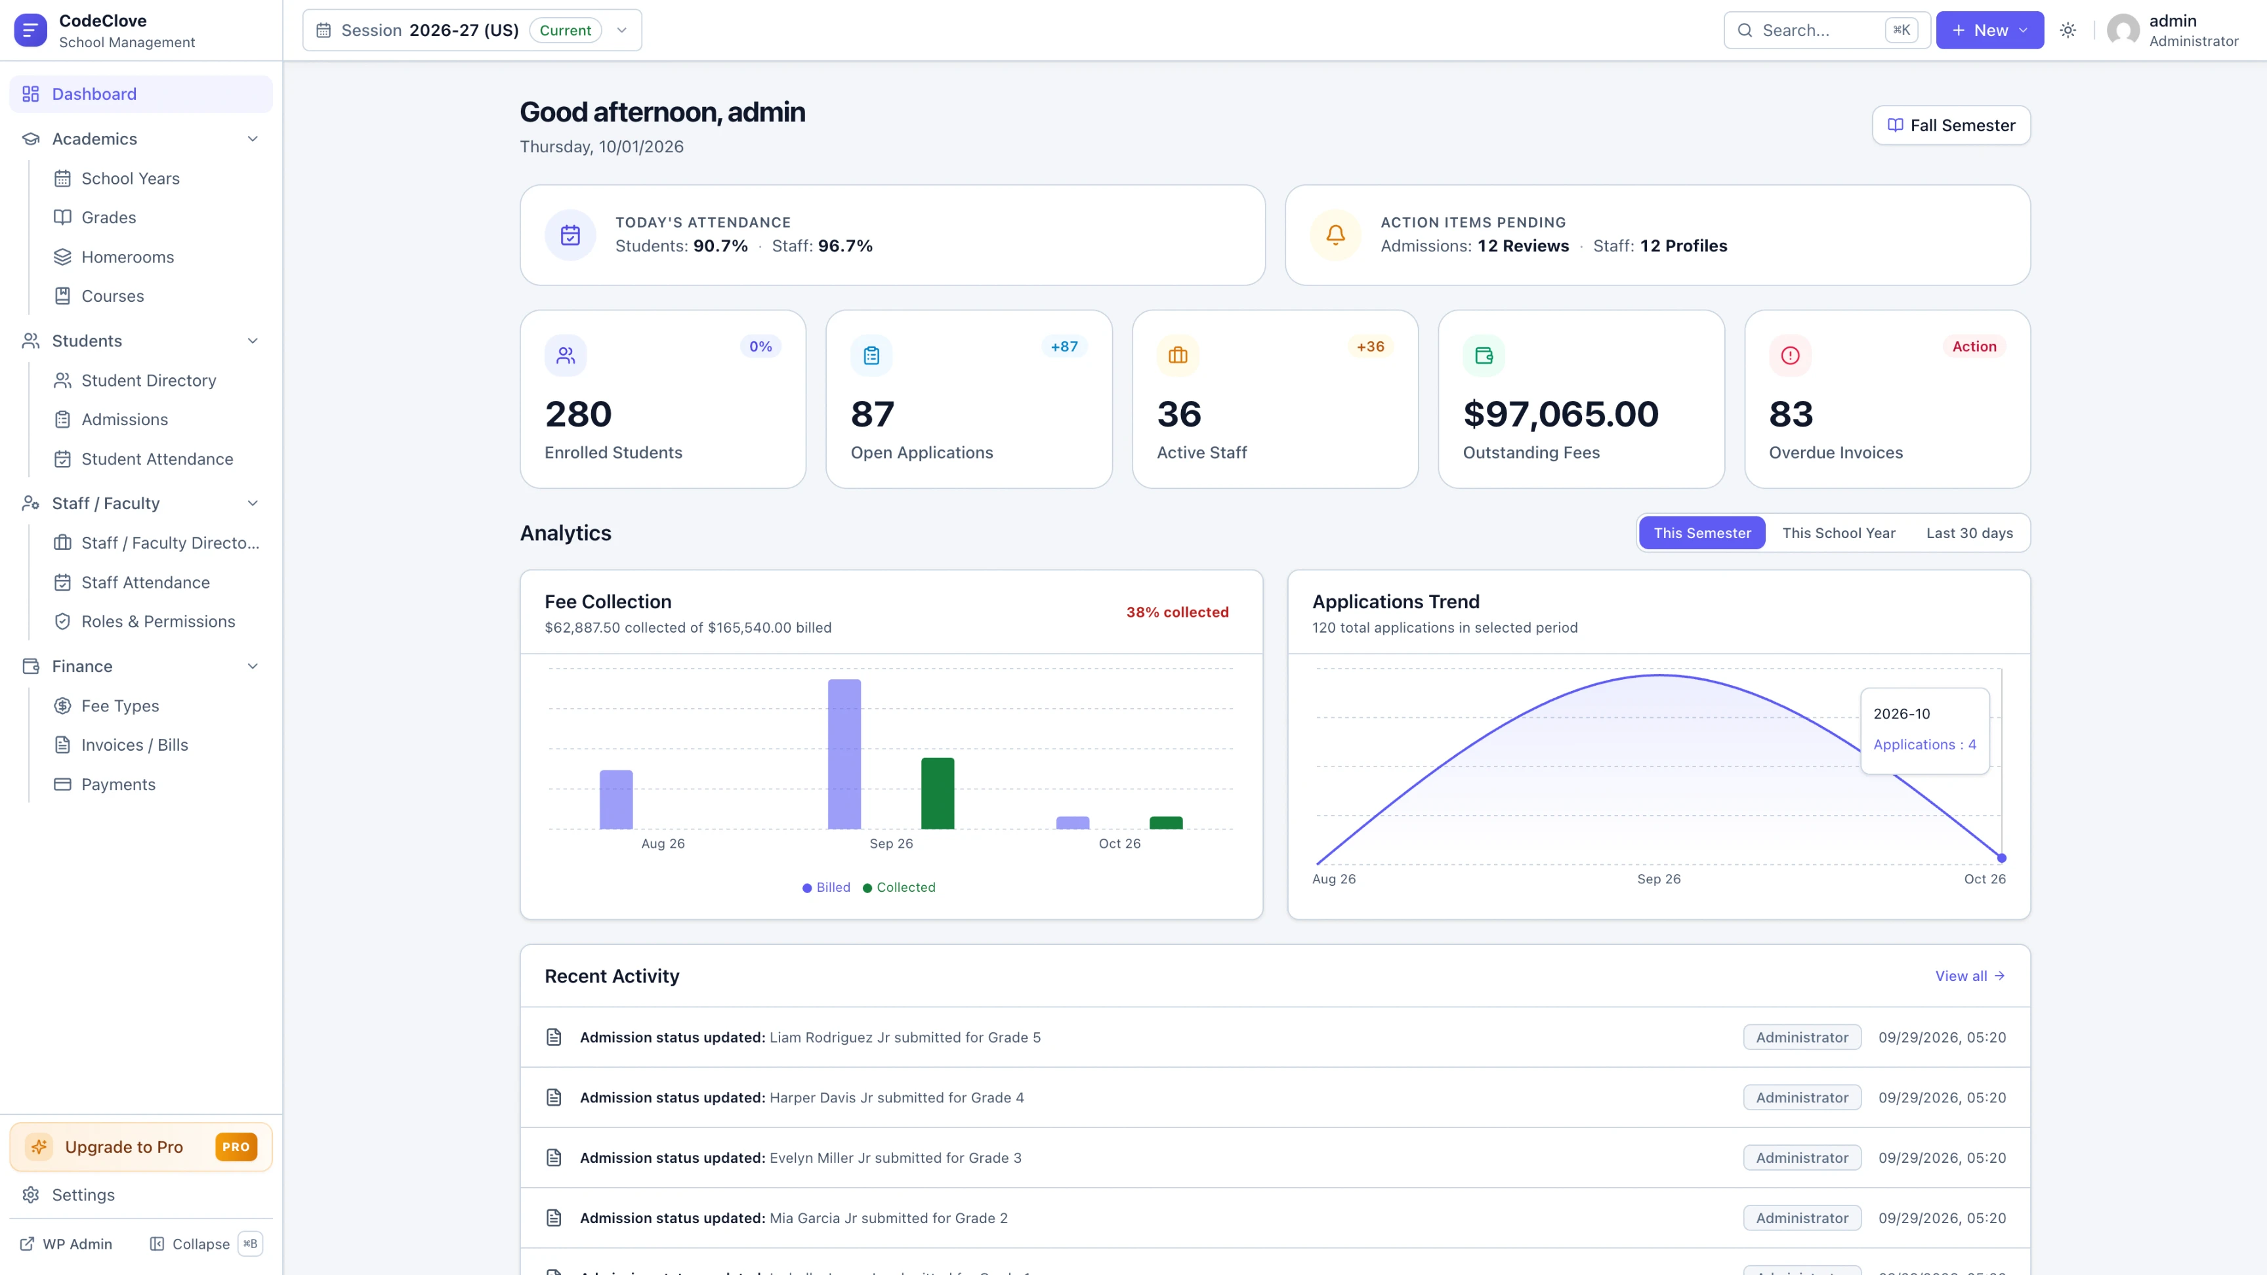Click the 12 Reviews admissions text
The image size is (2267, 1275).
click(1522, 246)
